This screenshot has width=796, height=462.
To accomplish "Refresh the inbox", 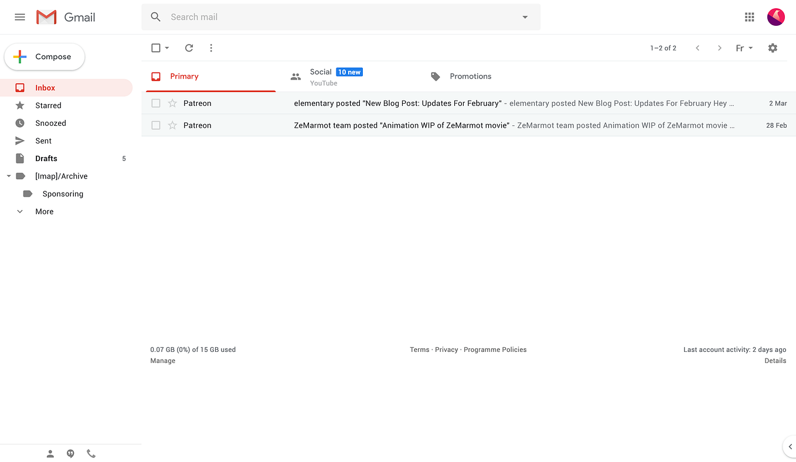I will tap(189, 47).
